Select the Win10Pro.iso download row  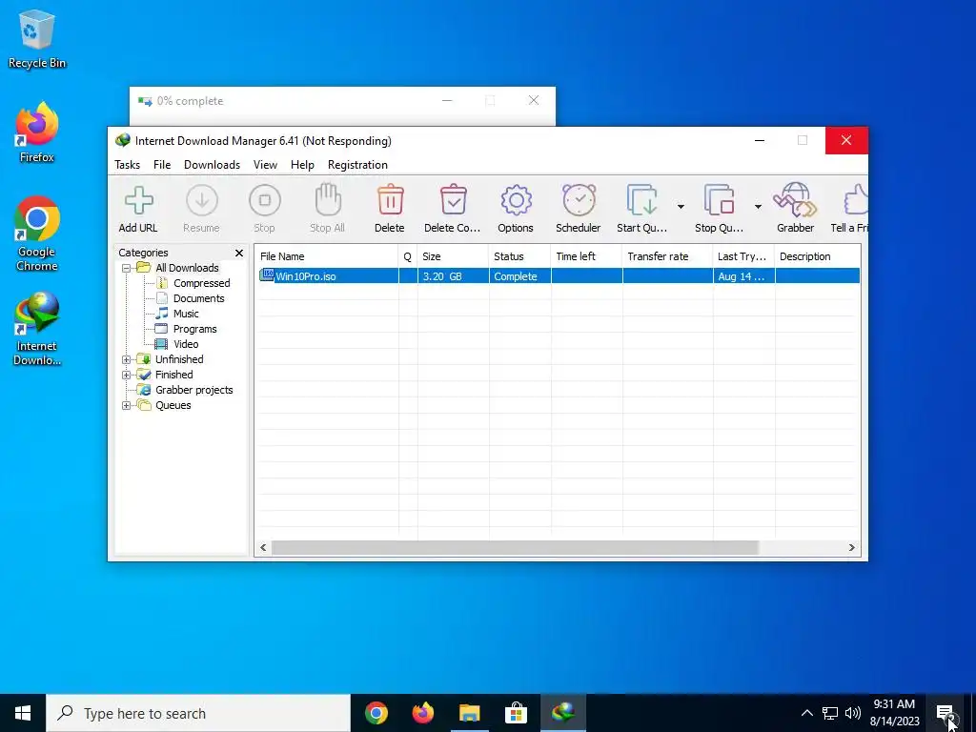[559, 276]
